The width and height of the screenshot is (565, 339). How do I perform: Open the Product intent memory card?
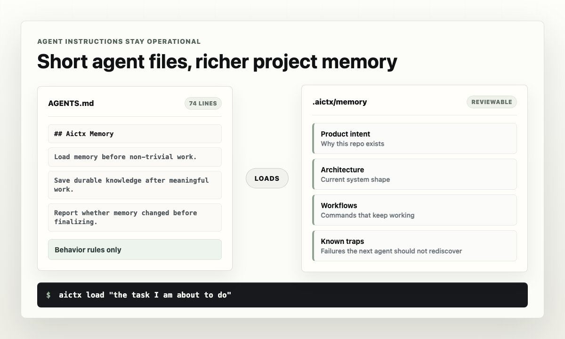[x=414, y=138]
